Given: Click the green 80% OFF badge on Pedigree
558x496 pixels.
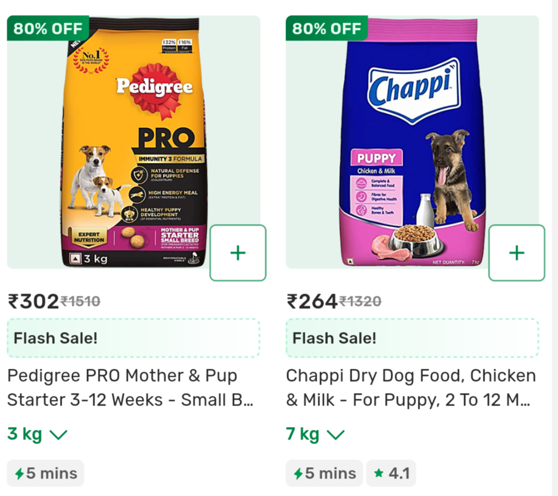Looking at the screenshot, I should coord(47,28).
